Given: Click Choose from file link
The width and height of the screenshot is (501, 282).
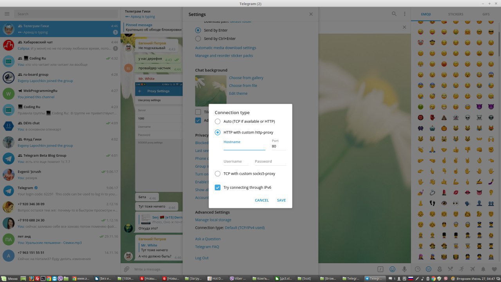Looking at the screenshot, I should [x=243, y=86].
